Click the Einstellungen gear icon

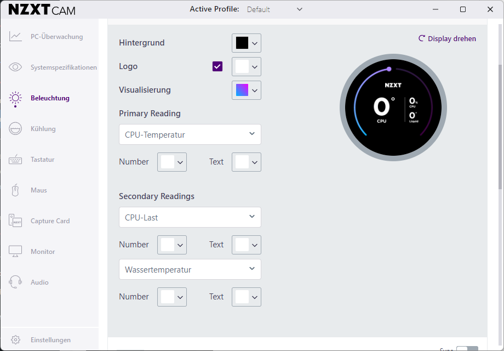pos(16,340)
